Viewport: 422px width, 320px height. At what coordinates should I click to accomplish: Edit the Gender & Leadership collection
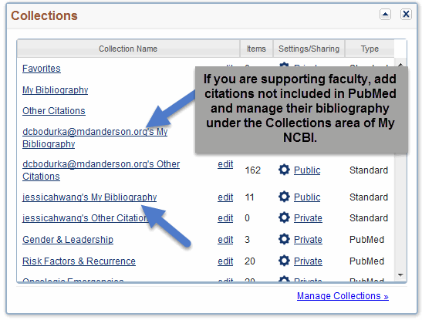(x=225, y=239)
